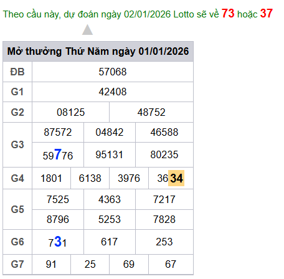Viewport: 284px width, 279px height.
Task: Click the gray up-arrow triangle above table
Action: pyautogui.click(x=87, y=30)
